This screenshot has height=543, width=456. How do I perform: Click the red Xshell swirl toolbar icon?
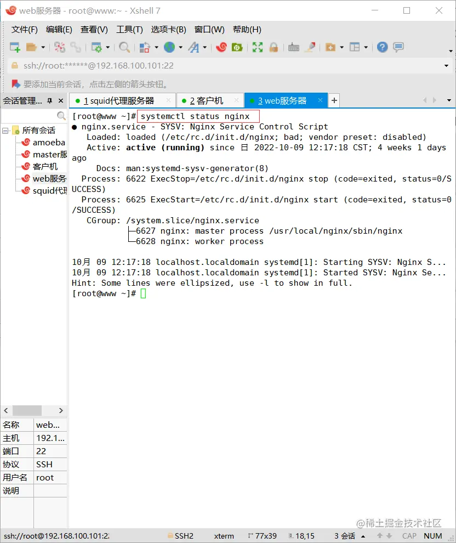click(x=221, y=47)
